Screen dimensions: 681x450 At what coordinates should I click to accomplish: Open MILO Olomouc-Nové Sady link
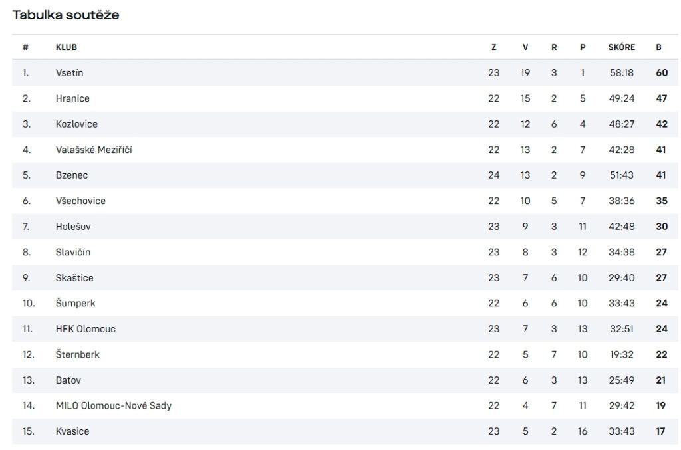point(113,405)
